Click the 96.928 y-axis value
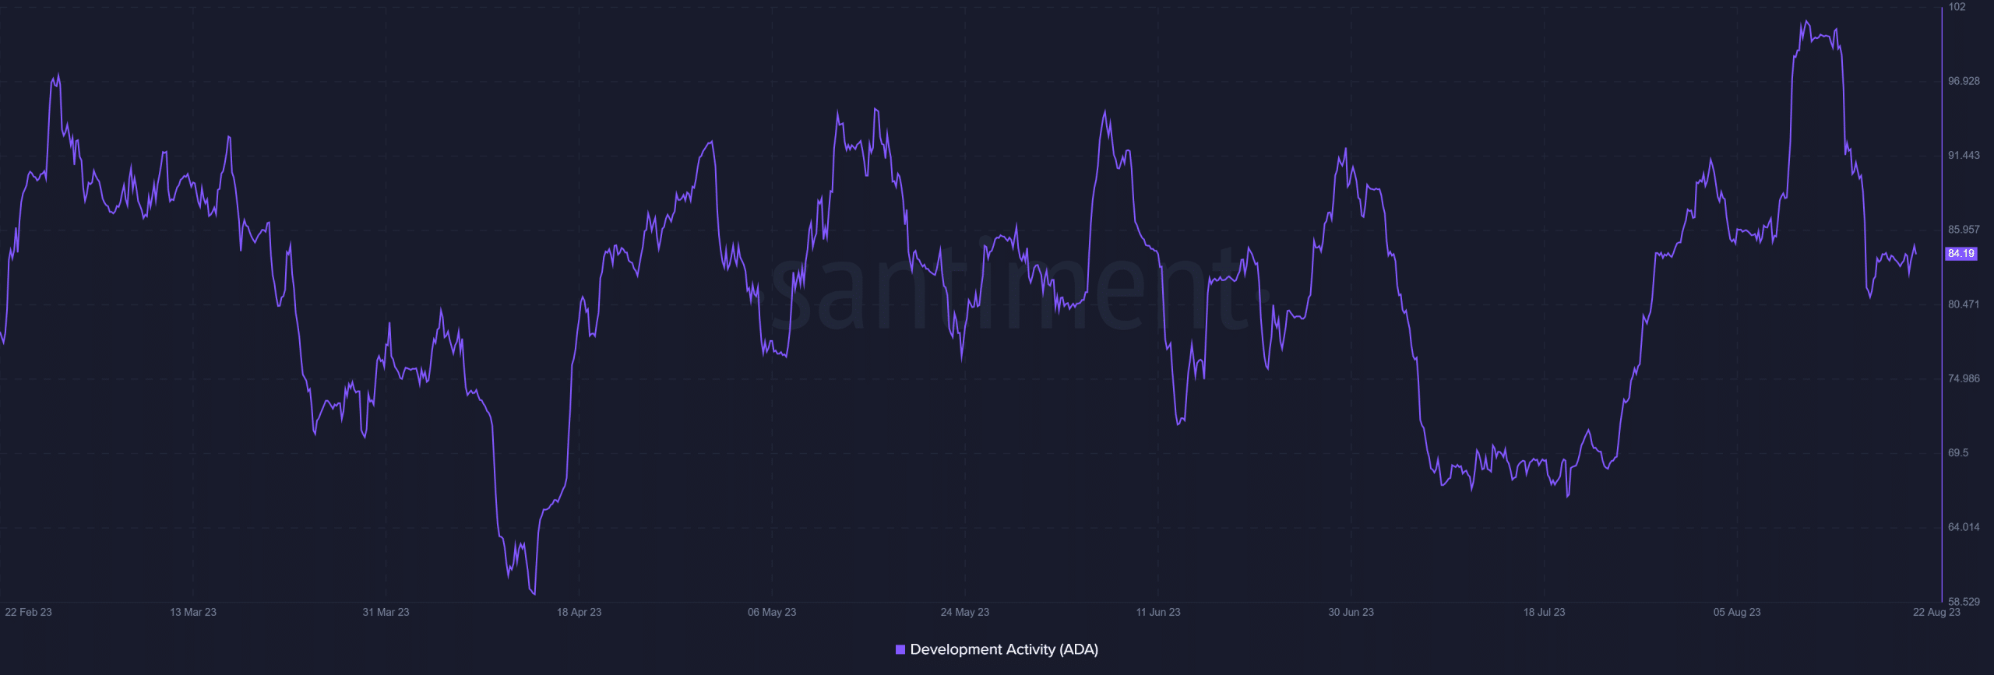 [1964, 81]
